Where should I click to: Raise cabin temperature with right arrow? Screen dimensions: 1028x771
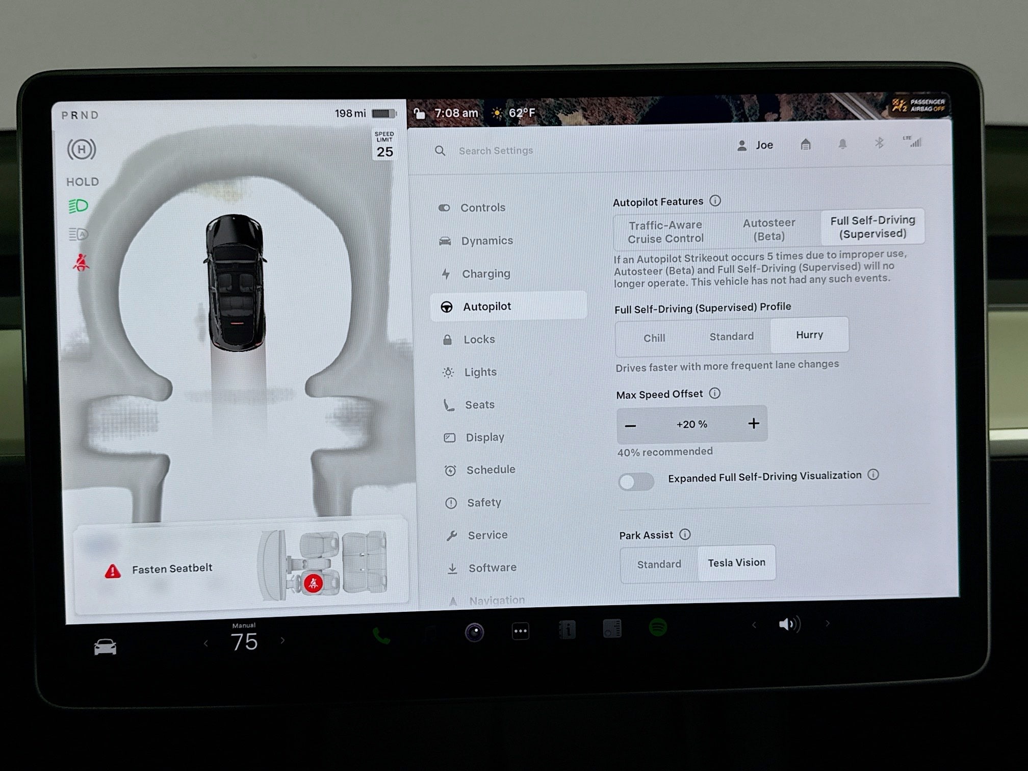(x=282, y=640)
